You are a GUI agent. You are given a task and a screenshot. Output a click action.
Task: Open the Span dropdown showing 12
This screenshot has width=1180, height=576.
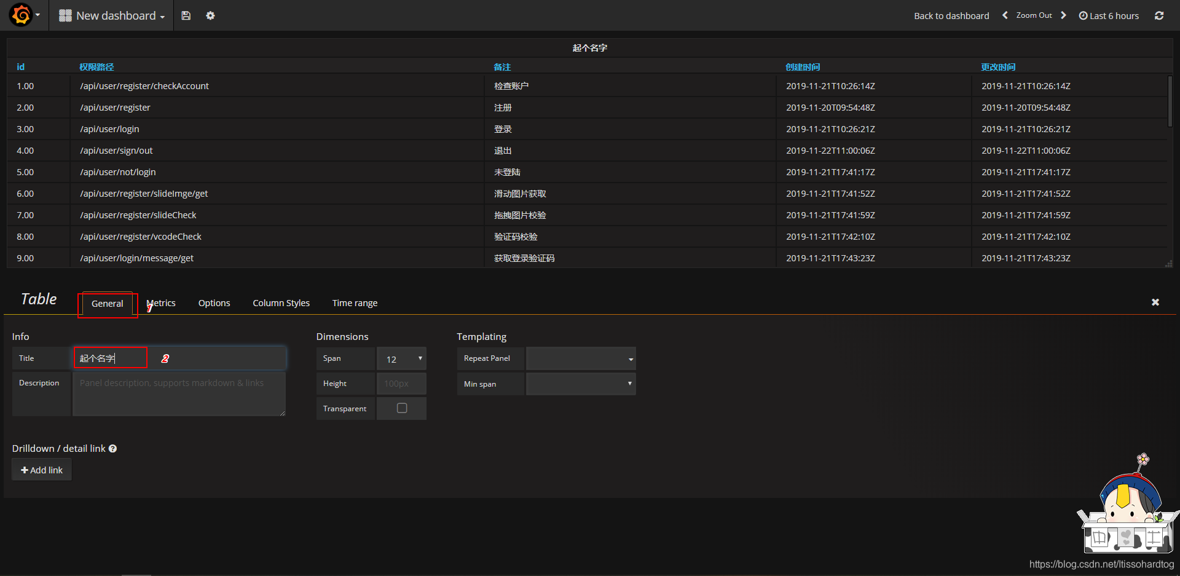(x=401, y=358)
